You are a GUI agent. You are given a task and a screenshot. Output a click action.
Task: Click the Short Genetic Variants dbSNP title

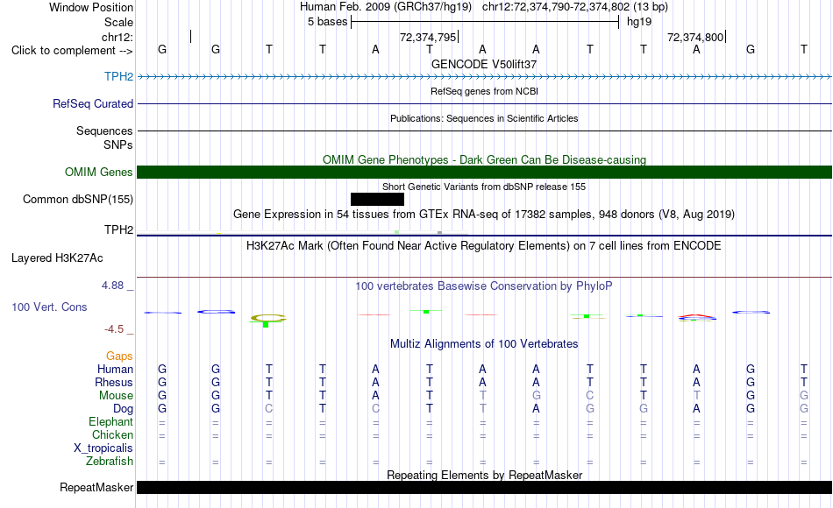tap(484, 187)
